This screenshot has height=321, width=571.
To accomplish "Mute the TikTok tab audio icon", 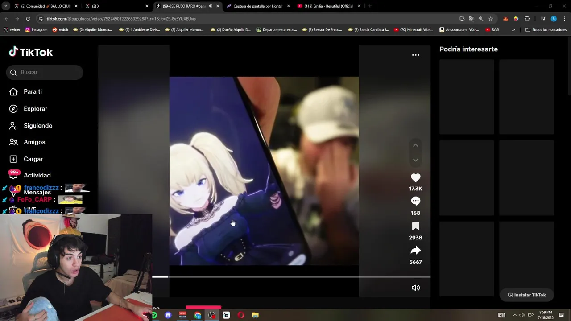I will (210, 6).
